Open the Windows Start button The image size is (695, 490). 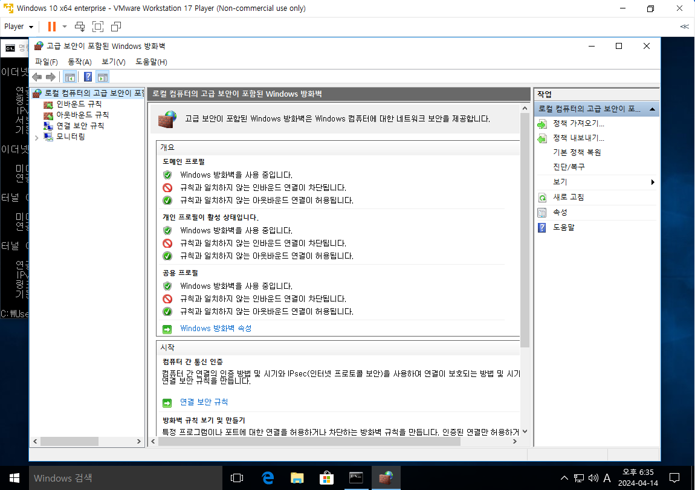[x=14, y=478]
